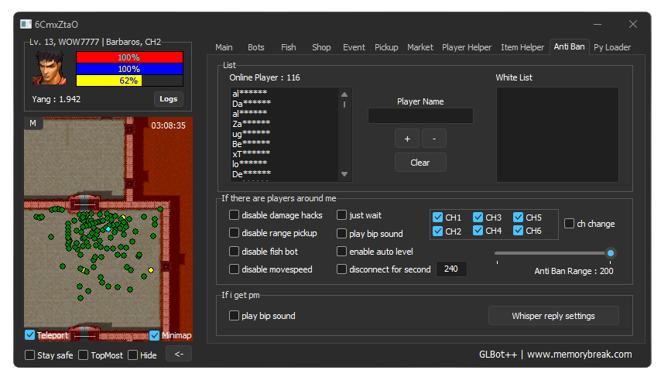661x377 pixels.
Task: Select player ug****** in online list
Action: click(x=252, y=134)
